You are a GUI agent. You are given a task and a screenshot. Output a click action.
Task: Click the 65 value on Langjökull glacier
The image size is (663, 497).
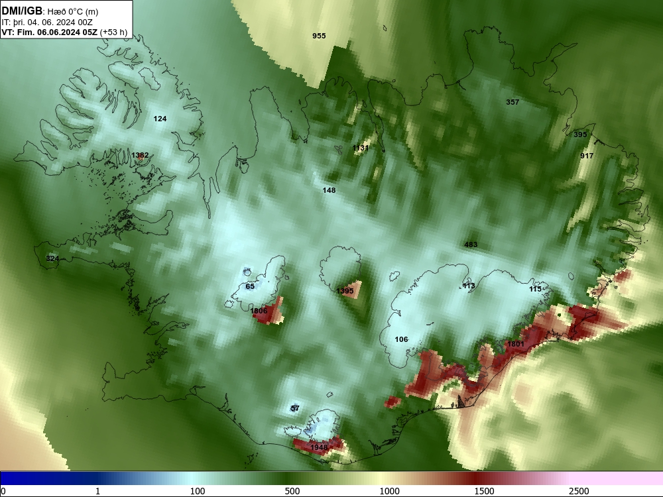coord(250,286)
